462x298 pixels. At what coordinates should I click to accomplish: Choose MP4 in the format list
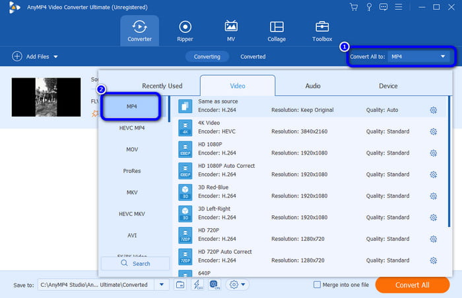(x=132, y=107)
